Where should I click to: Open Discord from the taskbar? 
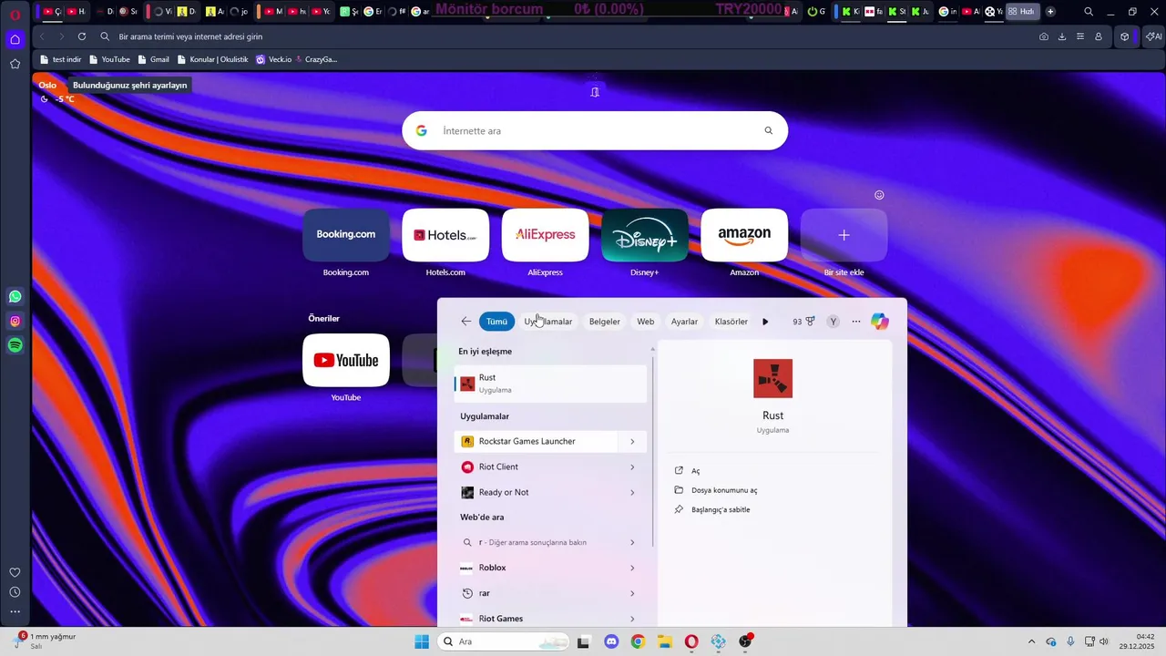click(611, 641)
